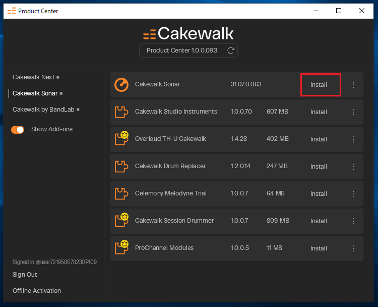
Task: Click the refresh icon next to Product Center version
Action: (231, 50)
